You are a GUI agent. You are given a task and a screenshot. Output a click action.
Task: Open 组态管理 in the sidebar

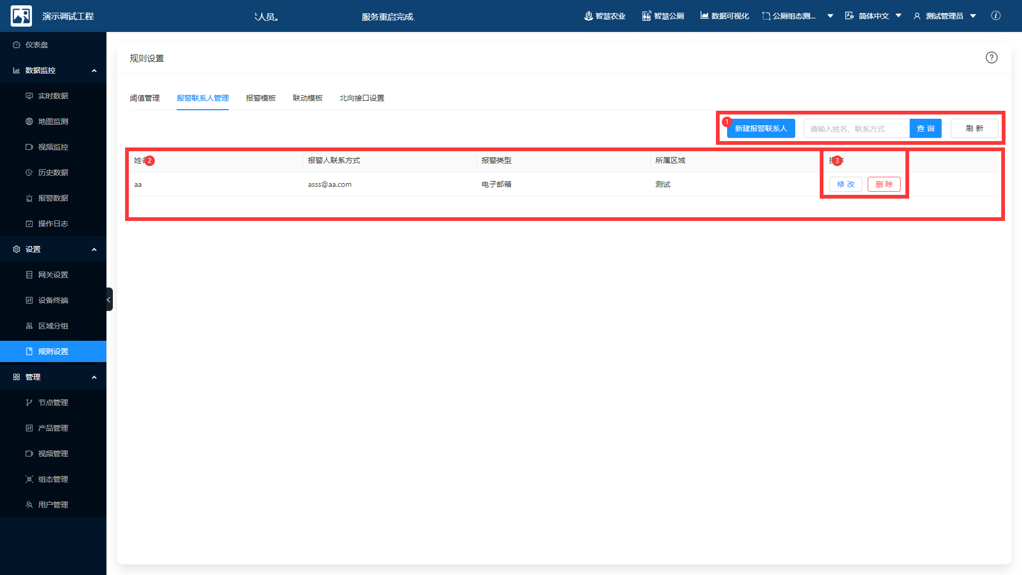[x=53, y=479]
